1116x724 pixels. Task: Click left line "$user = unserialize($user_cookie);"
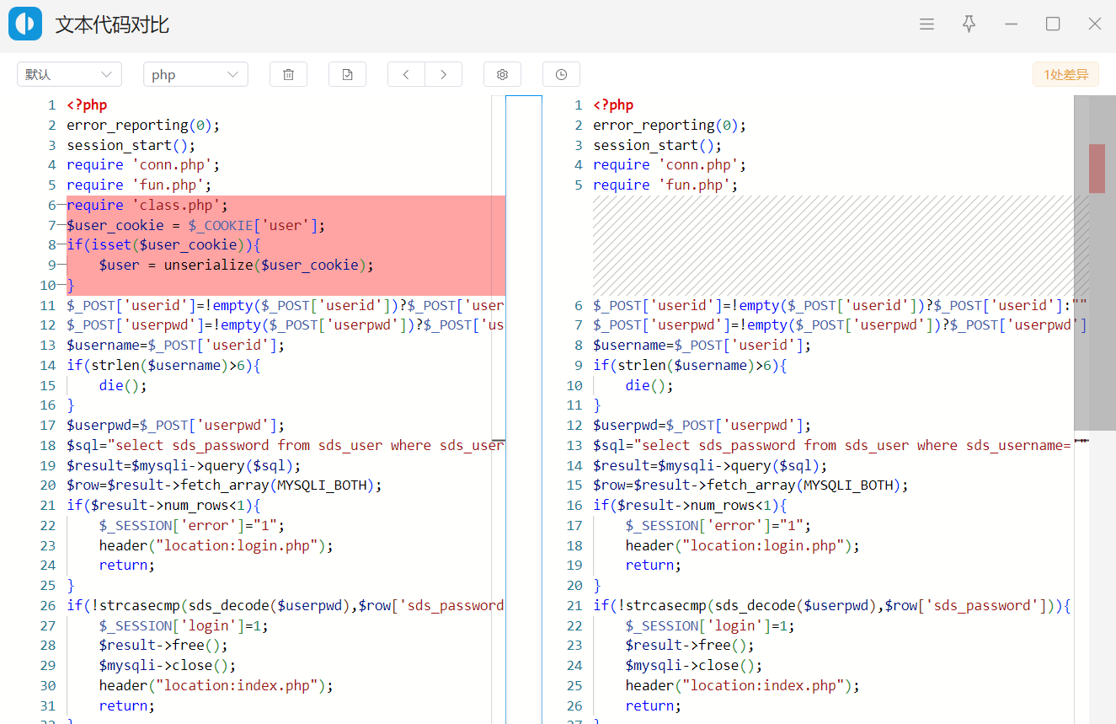[x=236, y=265]
